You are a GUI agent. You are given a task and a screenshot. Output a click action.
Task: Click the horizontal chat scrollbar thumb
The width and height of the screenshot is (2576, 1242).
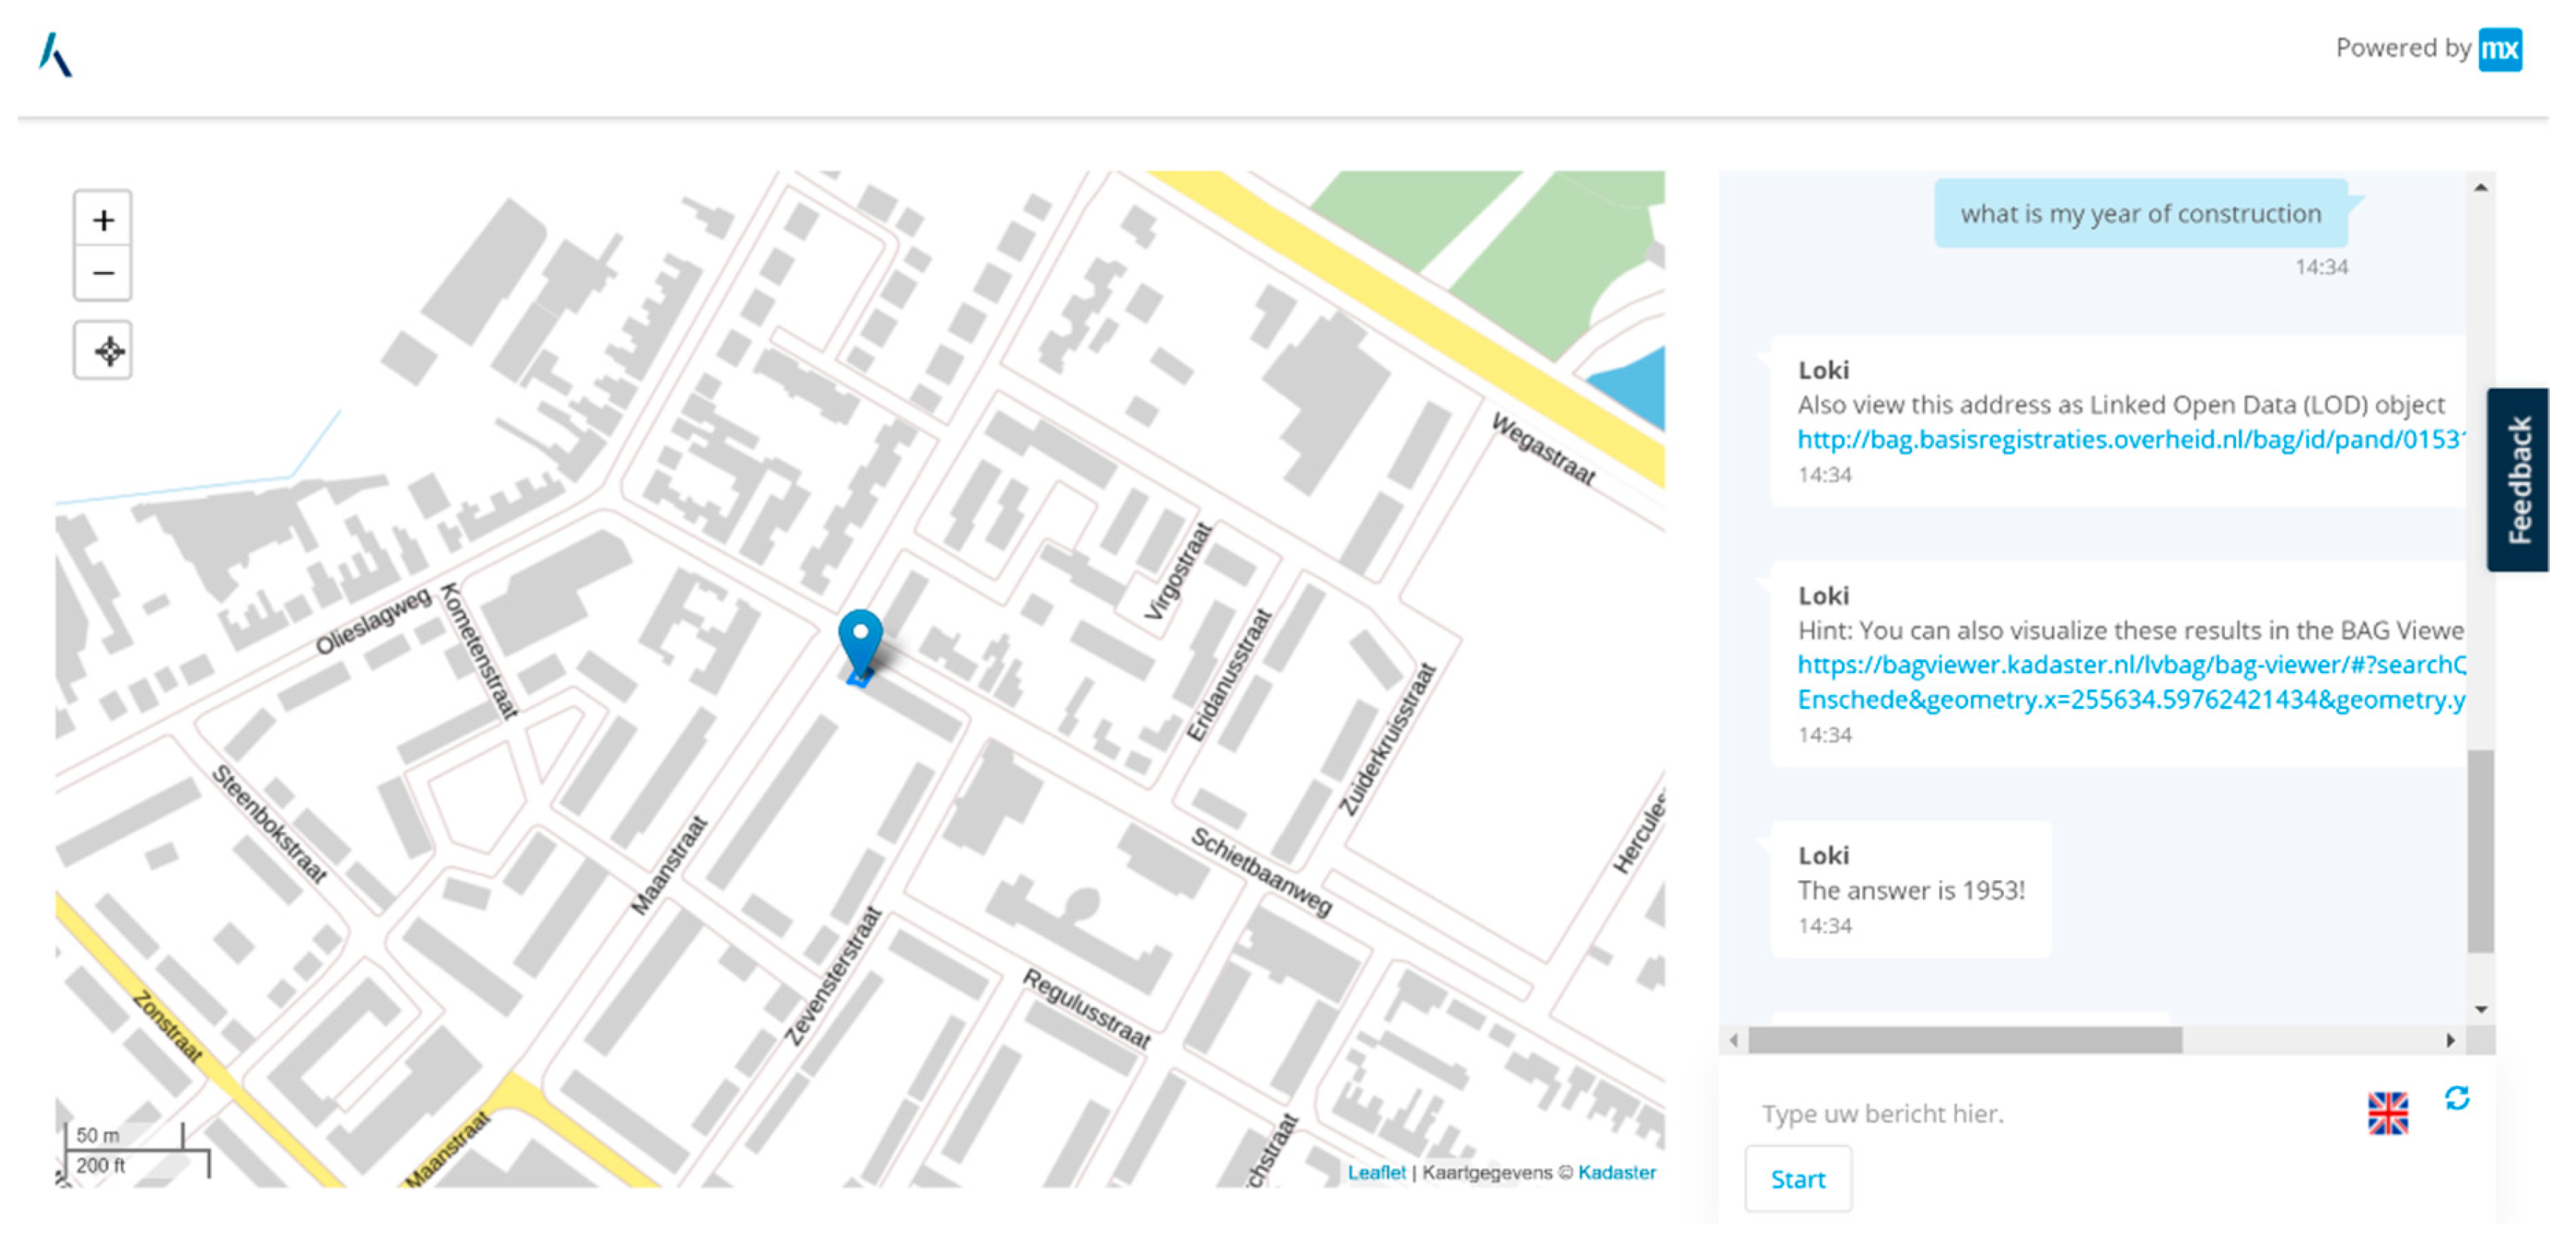tap(1964, 1040)
